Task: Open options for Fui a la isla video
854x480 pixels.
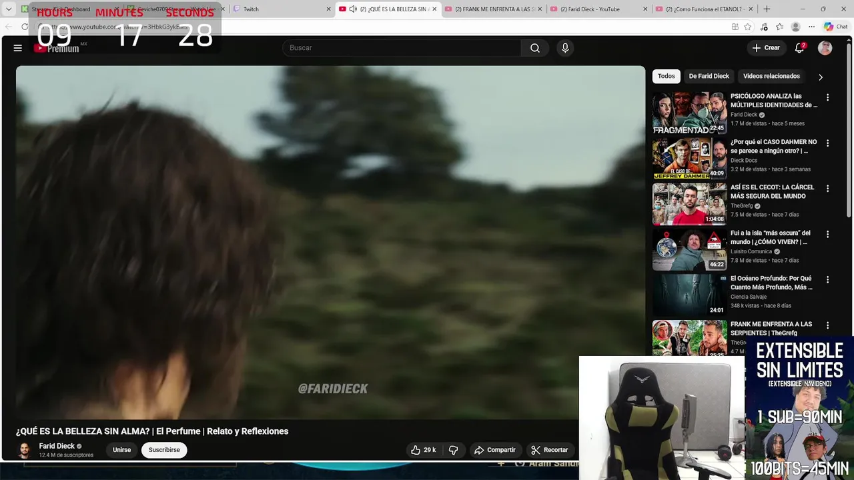Action: click(828, 234)
